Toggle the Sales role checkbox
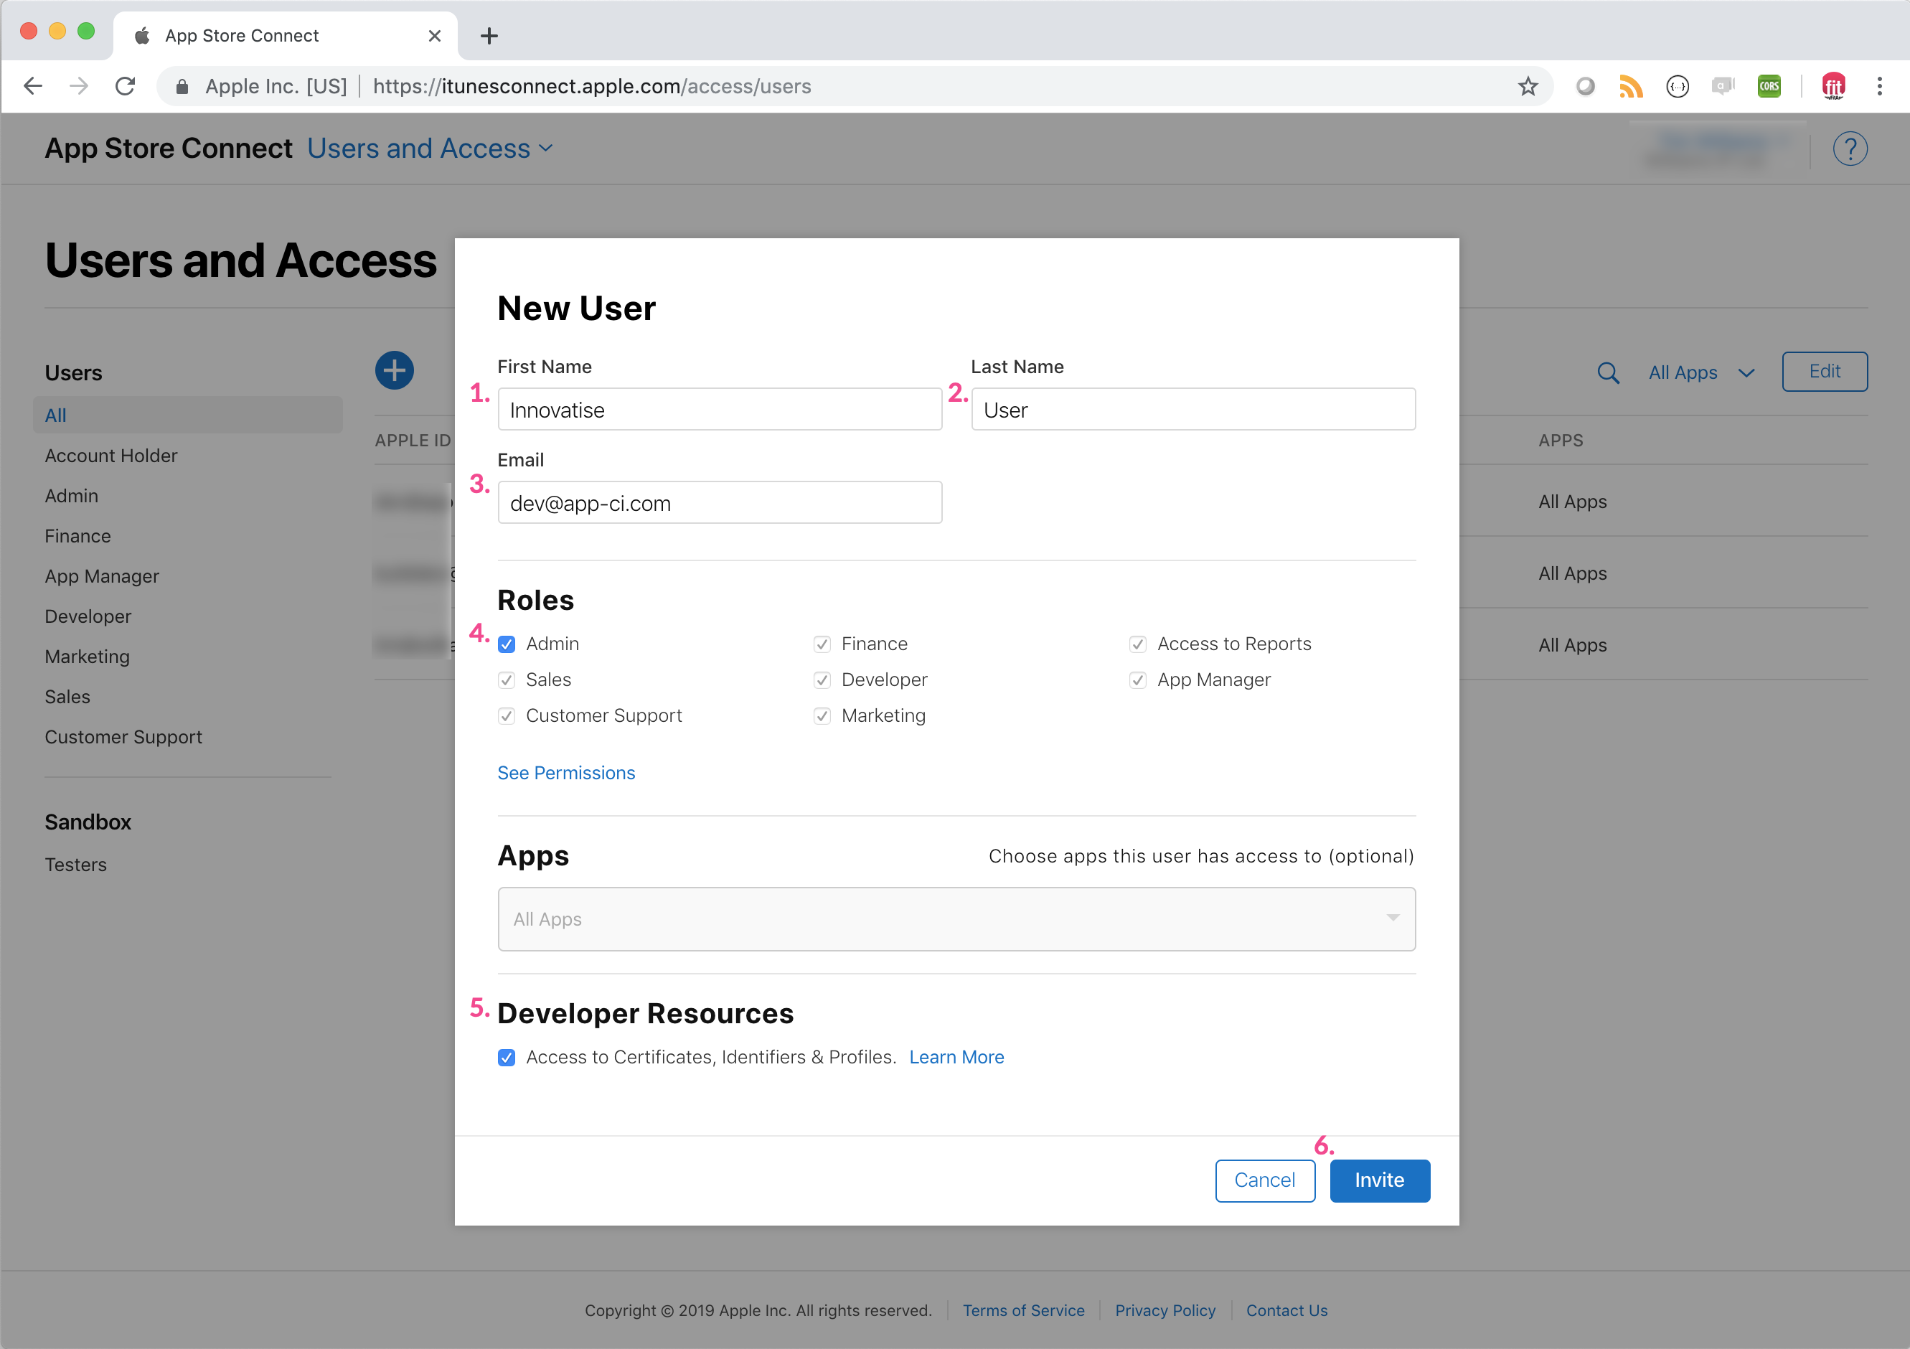The height and width of the screenshot is (1349, 1910). tap(507, 680)
